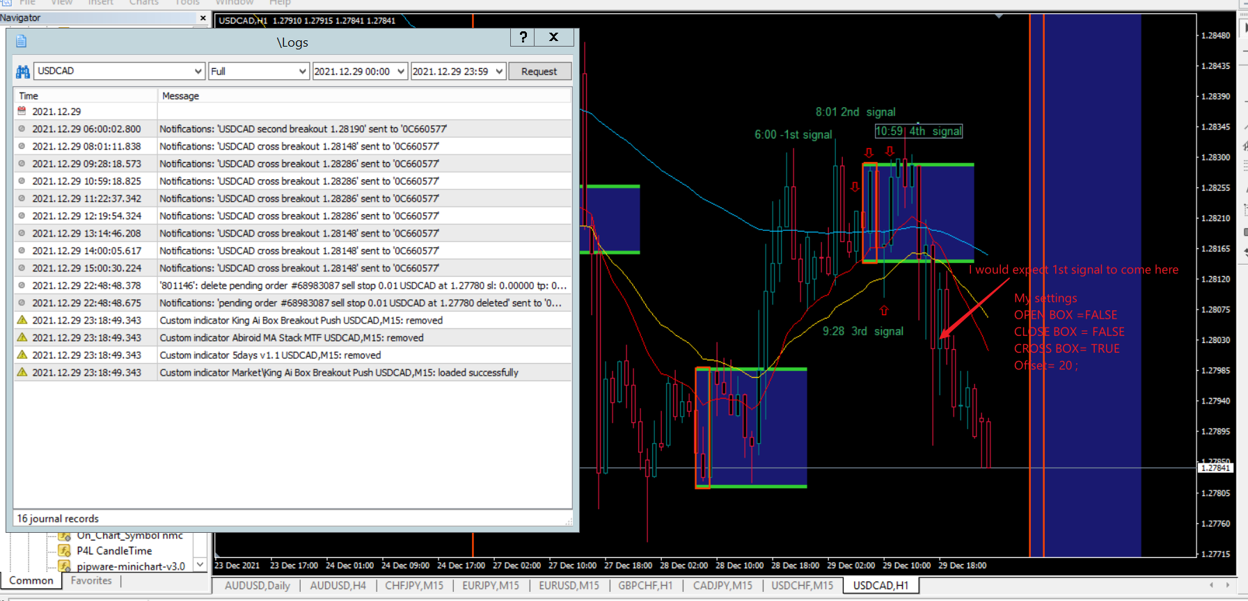The image size is (1248, 601).
Task: Click the 'USDCAD second breakout 1.28190' message
Action: click(303, 129)
